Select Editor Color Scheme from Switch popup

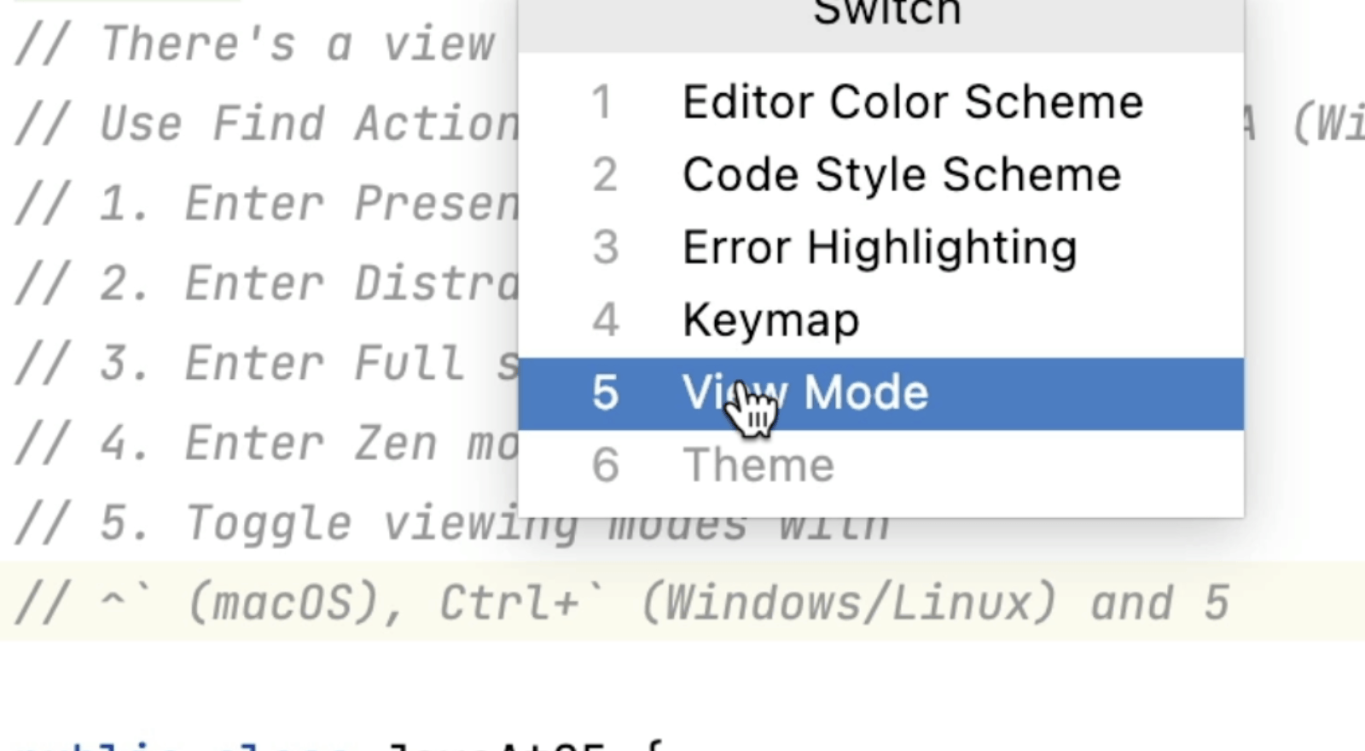(x=913, y=102)
